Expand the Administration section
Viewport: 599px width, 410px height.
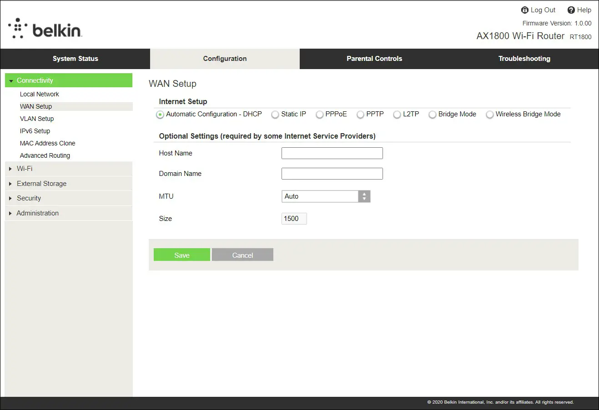(x=69, y=213)
